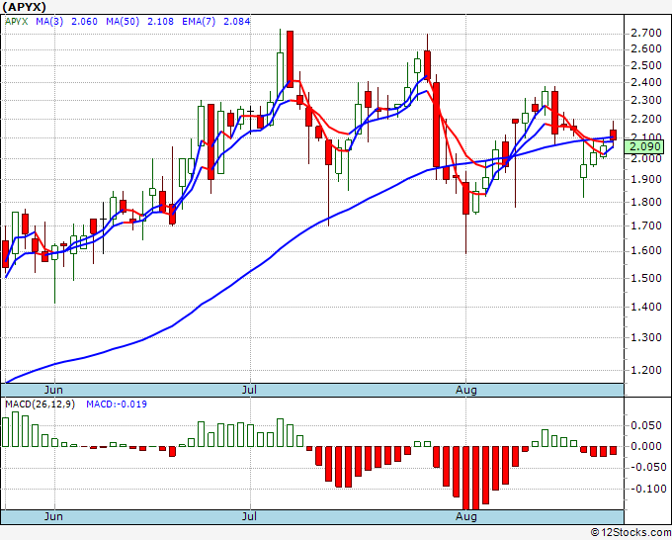
Task: Click the 1.500 price axis label
Action: pyautogui.click(x=646, y=278)
